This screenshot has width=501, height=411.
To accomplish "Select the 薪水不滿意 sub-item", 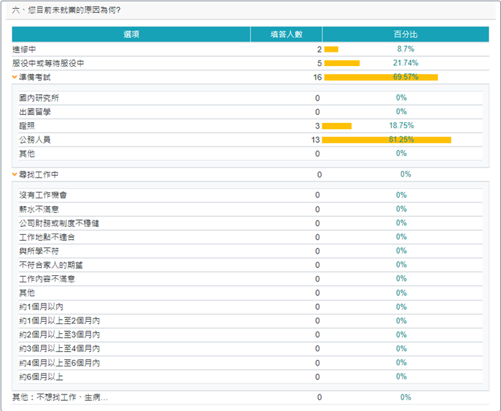I will click(x=39, y=209).
